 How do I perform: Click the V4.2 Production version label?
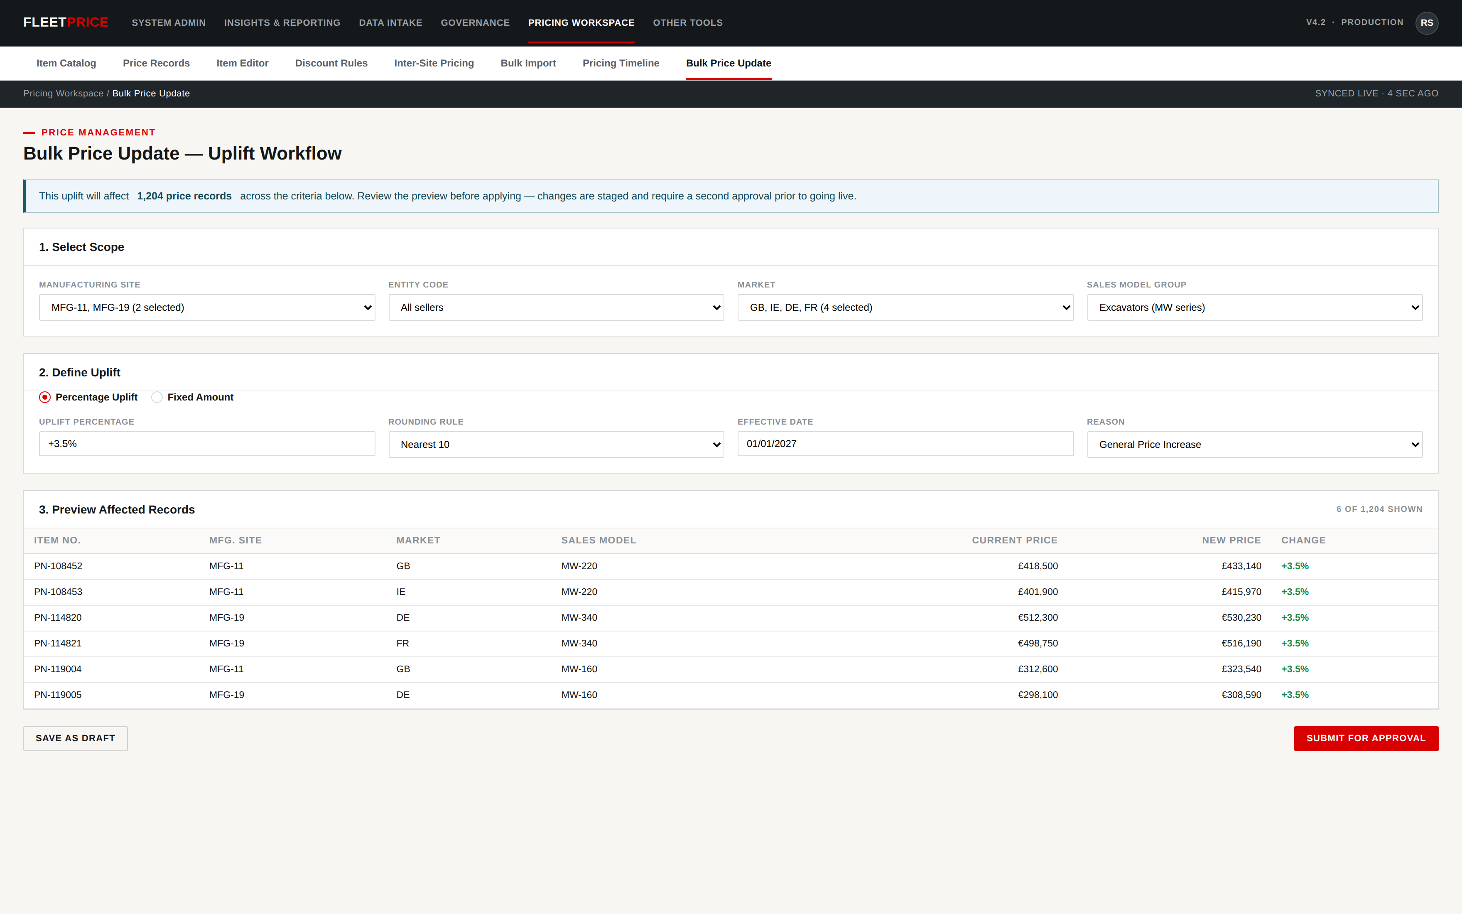point(1354,22)
